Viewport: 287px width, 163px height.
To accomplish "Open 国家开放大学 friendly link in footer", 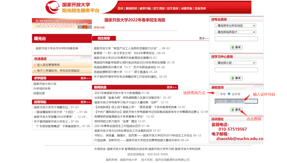I will click(116, 149).
